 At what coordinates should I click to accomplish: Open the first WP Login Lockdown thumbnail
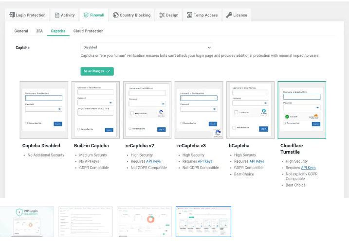point(27,221)
